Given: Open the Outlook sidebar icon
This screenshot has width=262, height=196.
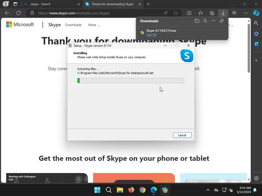Looking at the screenshot, I should [x=256, y=44].
